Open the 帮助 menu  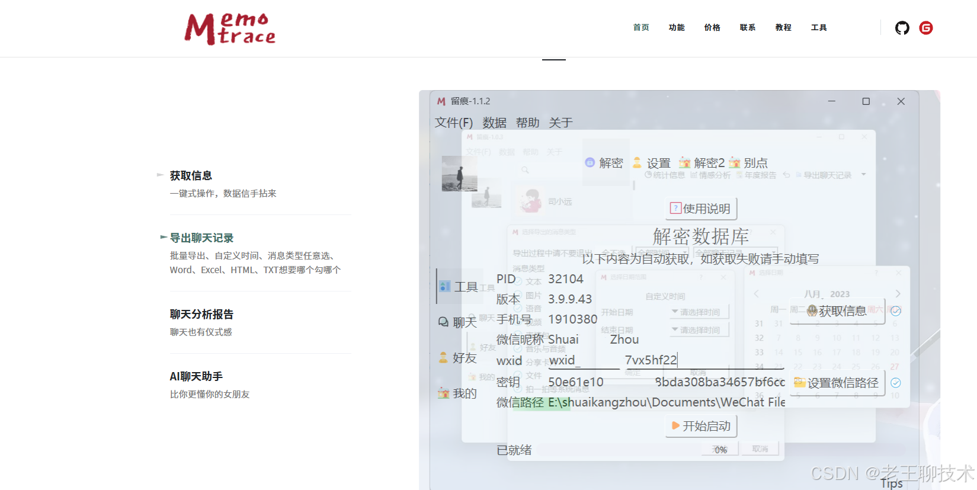(527, 123)
